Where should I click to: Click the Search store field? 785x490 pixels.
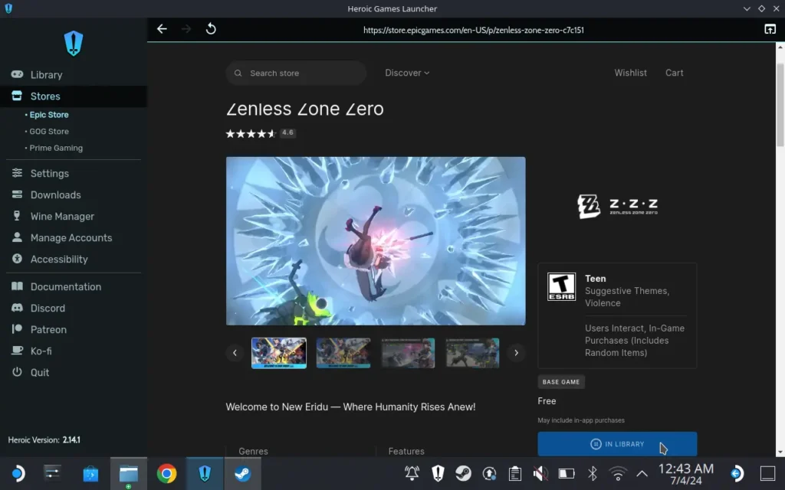pyautogui.click(x=296, y=73)
